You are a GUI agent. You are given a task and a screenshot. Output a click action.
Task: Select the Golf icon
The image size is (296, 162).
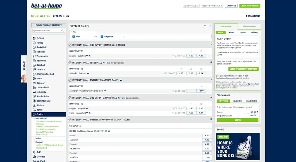34,152
